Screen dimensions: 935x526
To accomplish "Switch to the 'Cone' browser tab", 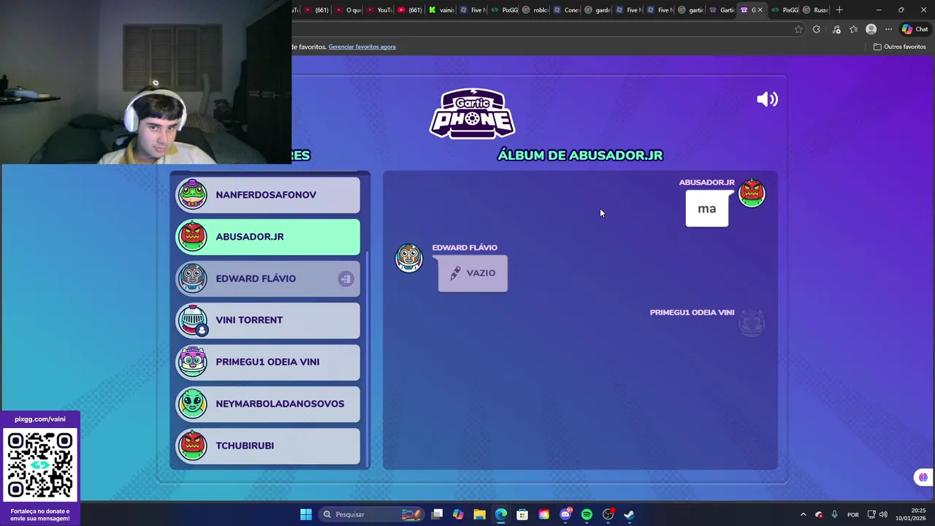I will click(567, 9).
